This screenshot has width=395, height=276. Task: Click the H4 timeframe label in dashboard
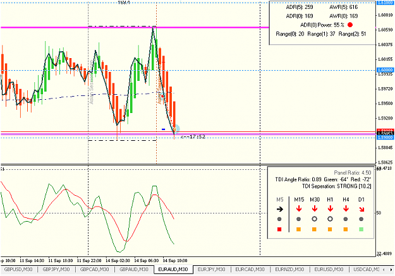(346, 200)
